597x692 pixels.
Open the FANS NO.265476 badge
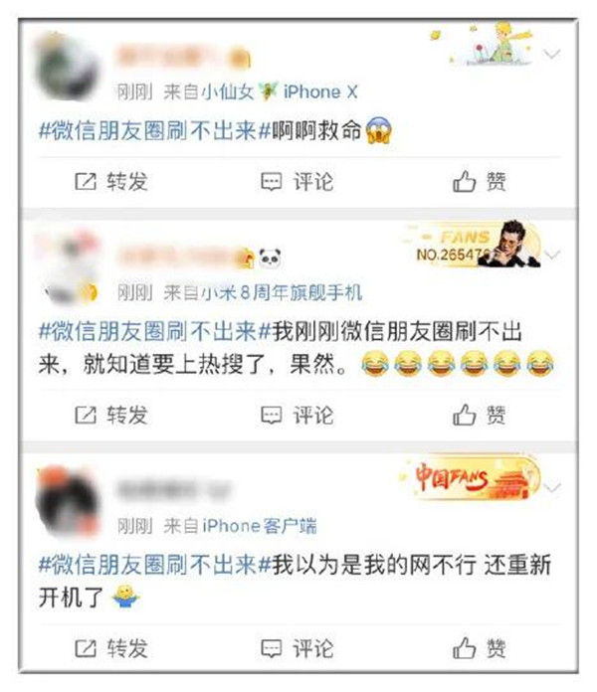tap(475, 246)
